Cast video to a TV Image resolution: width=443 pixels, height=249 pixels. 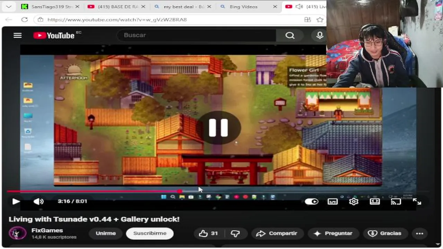396,201
